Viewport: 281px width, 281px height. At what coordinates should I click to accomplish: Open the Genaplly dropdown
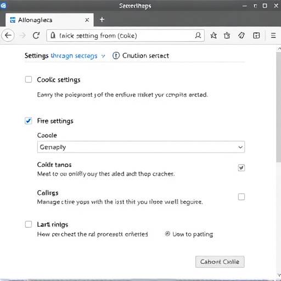coord(141,147)
